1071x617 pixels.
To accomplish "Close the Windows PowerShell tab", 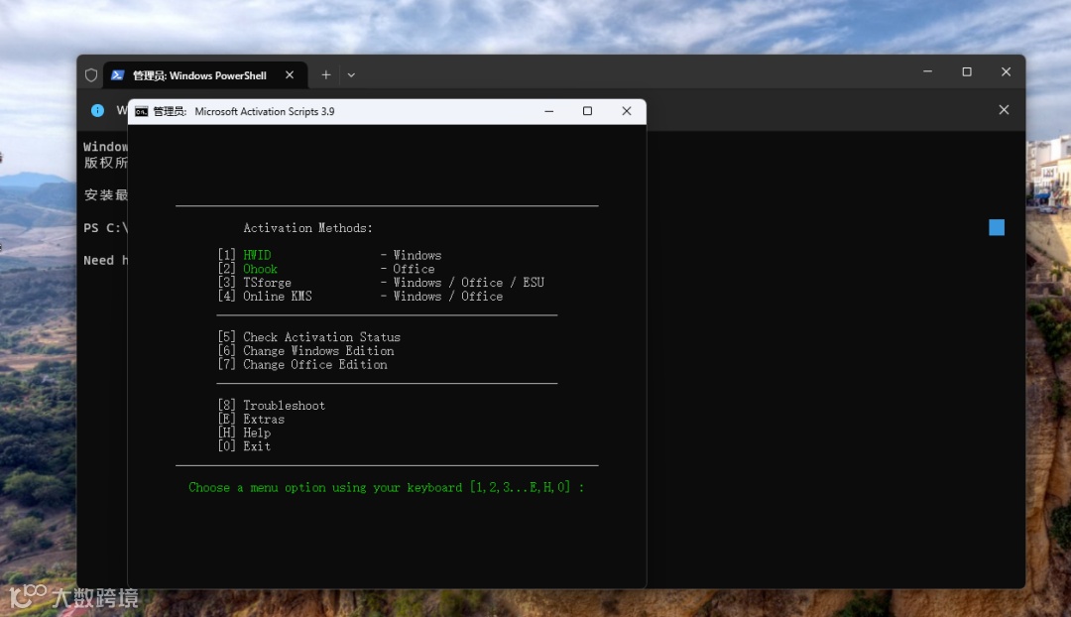I will pyautogui.click(x=290, y=75).
